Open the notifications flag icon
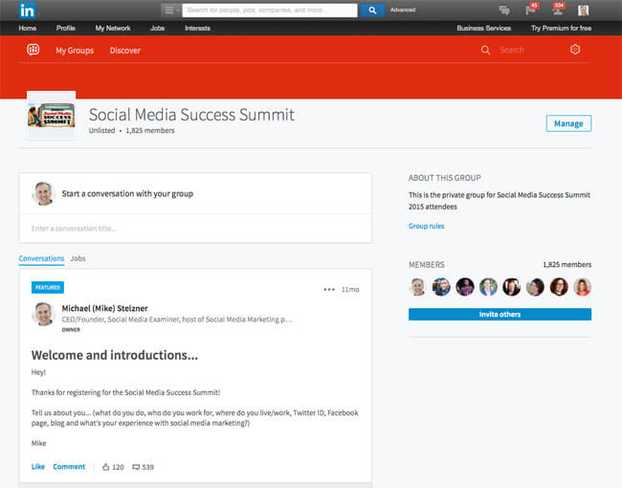Viewport: 622px width, 488px height. click(531, 10)
